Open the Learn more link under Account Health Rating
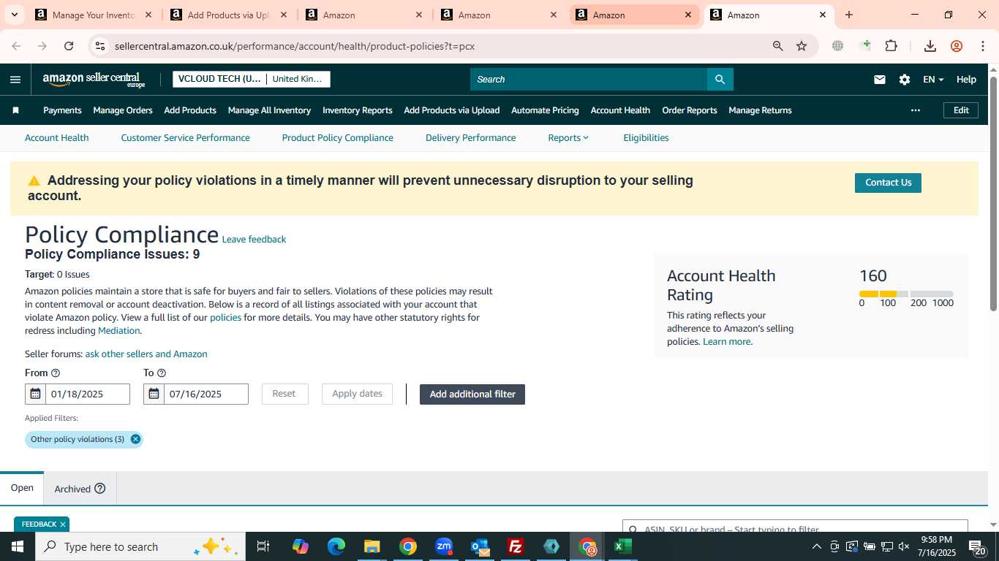This screenshot has width=999, height=561. click(726, 342)
